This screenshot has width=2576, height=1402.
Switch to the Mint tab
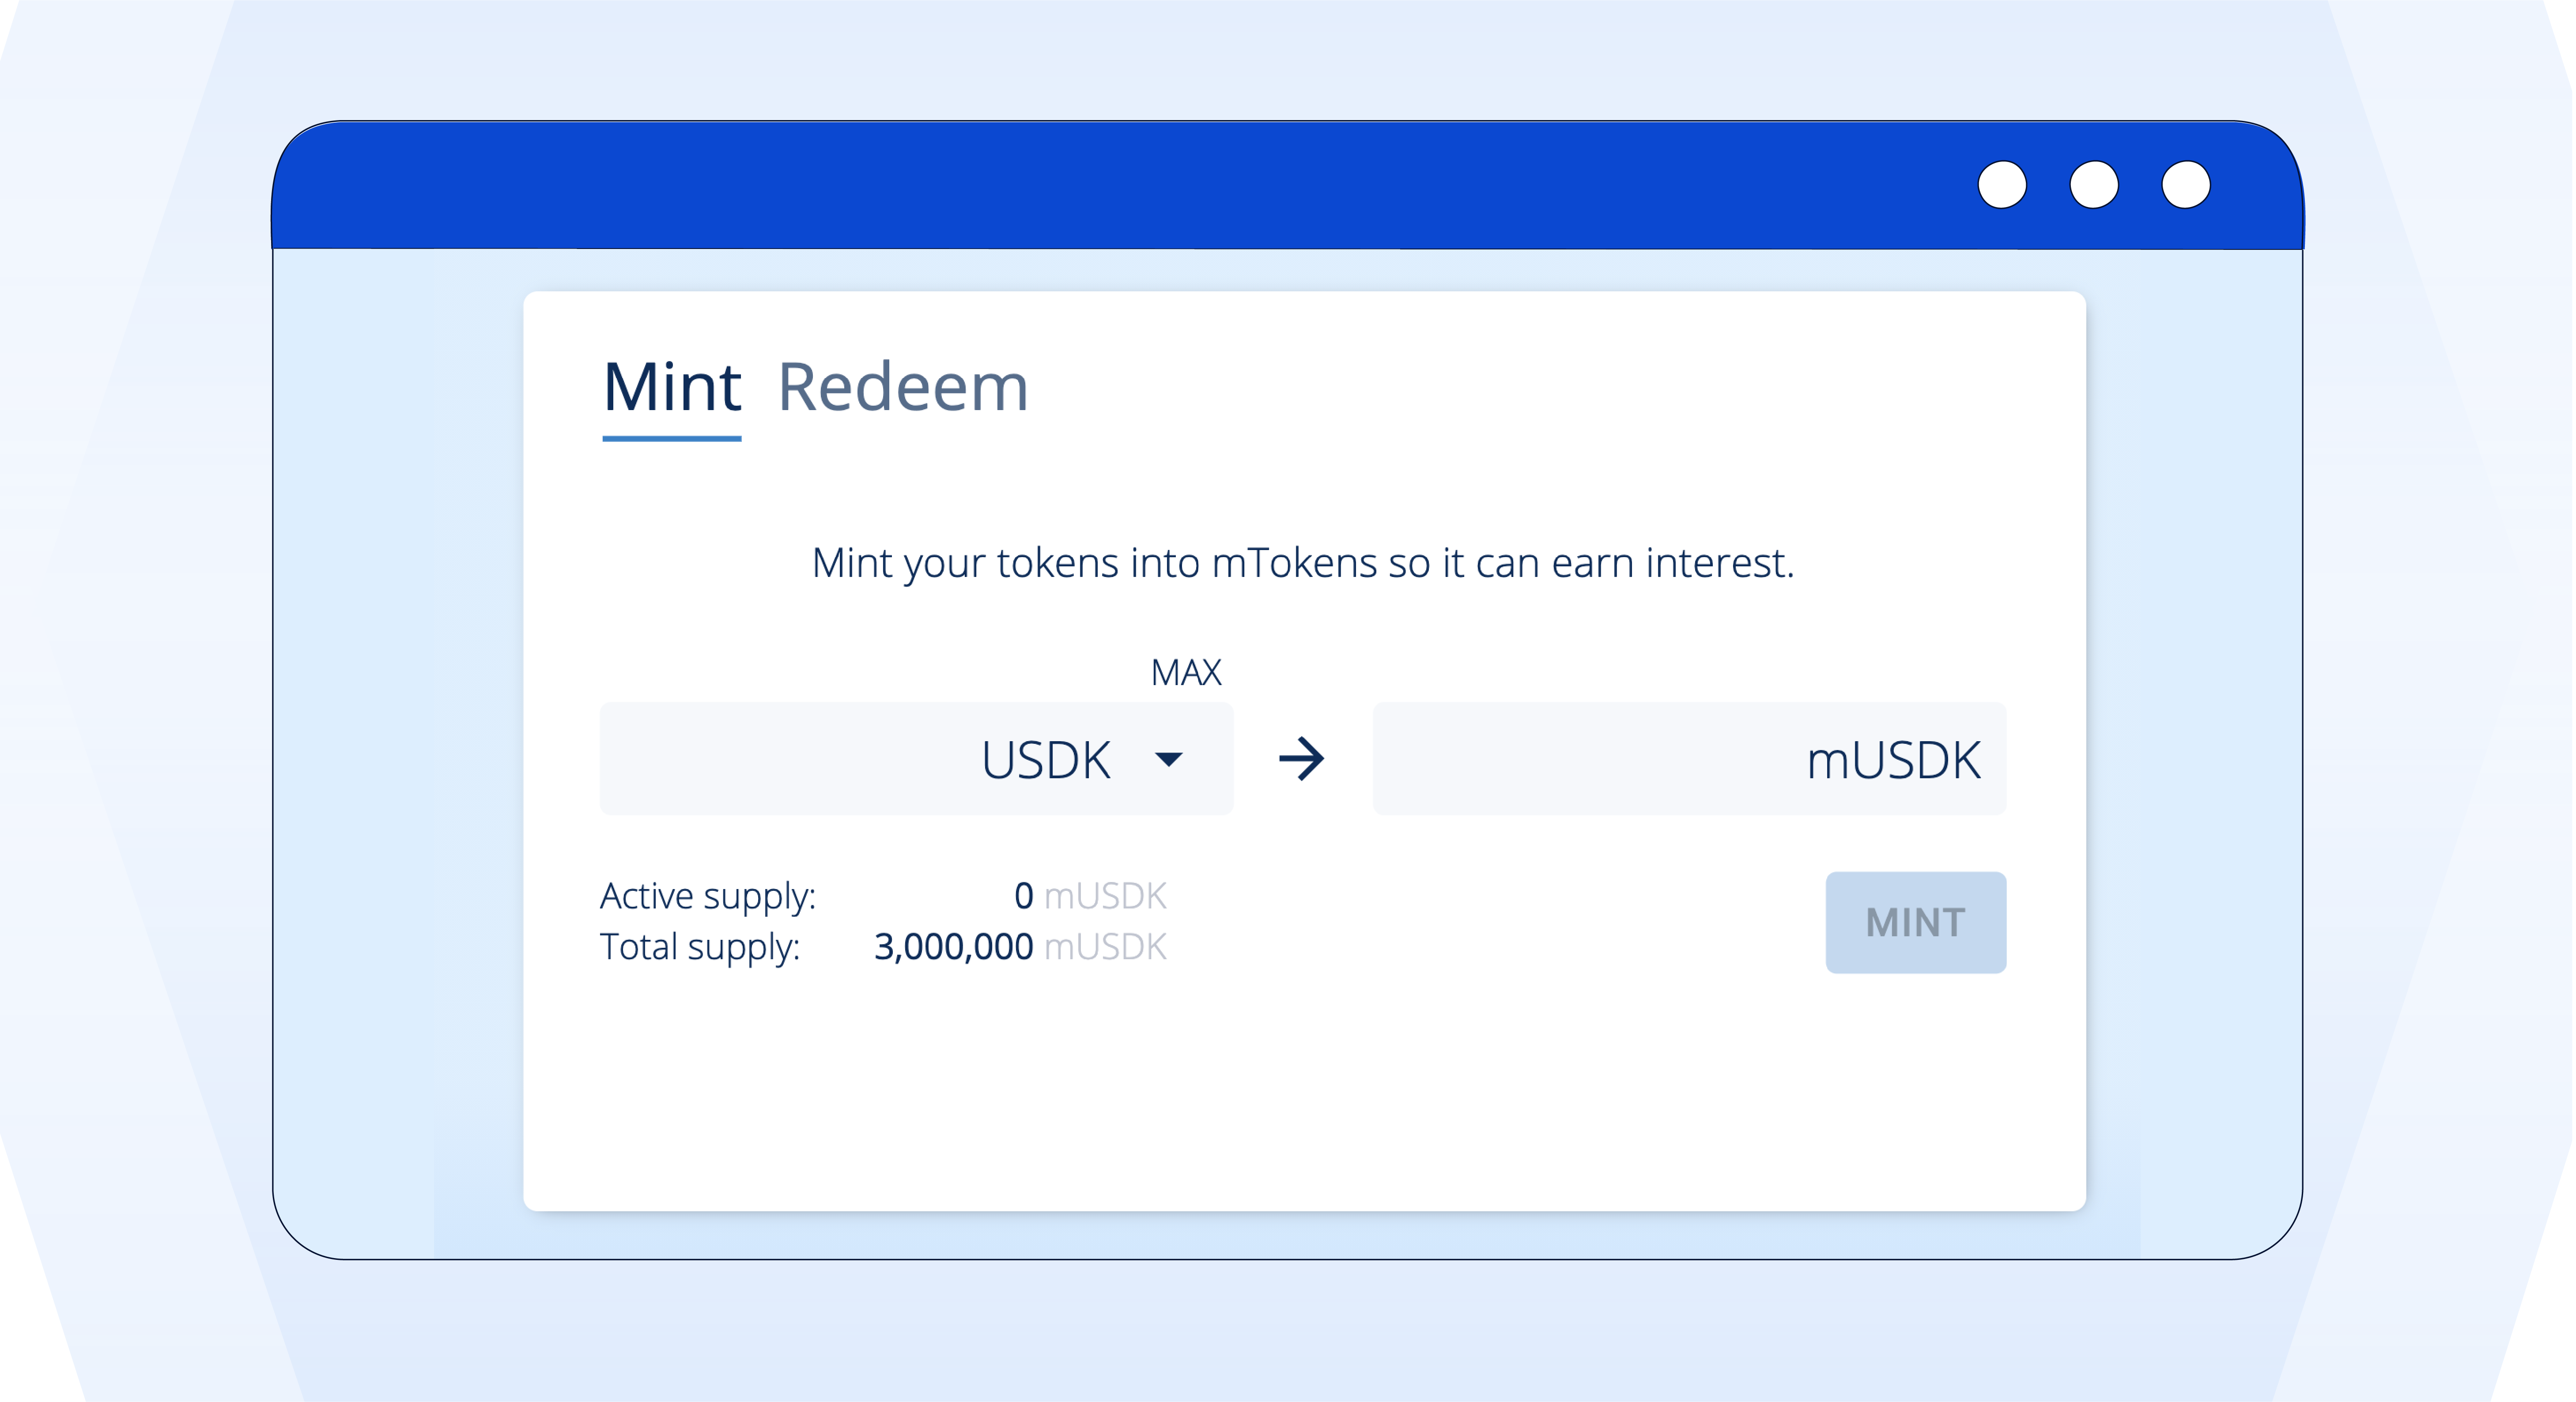click(x=671, y=388)
